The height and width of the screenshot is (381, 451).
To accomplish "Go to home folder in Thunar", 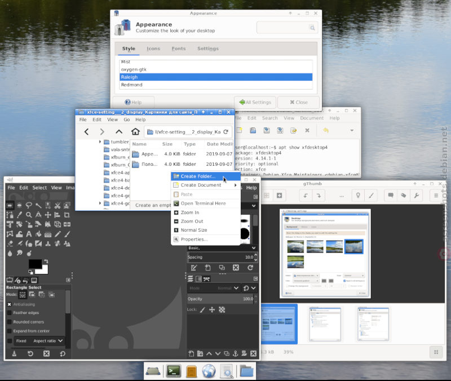I will click(x=135, y=132).
